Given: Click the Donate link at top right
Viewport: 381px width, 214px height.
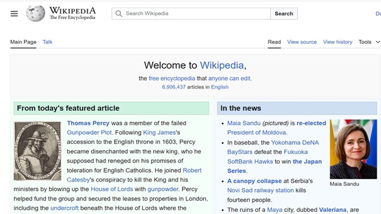Looking at the screenshot, I should [x=378, y=13].
